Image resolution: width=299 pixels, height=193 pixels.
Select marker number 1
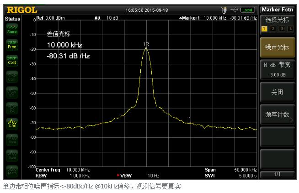coord(264,29)
